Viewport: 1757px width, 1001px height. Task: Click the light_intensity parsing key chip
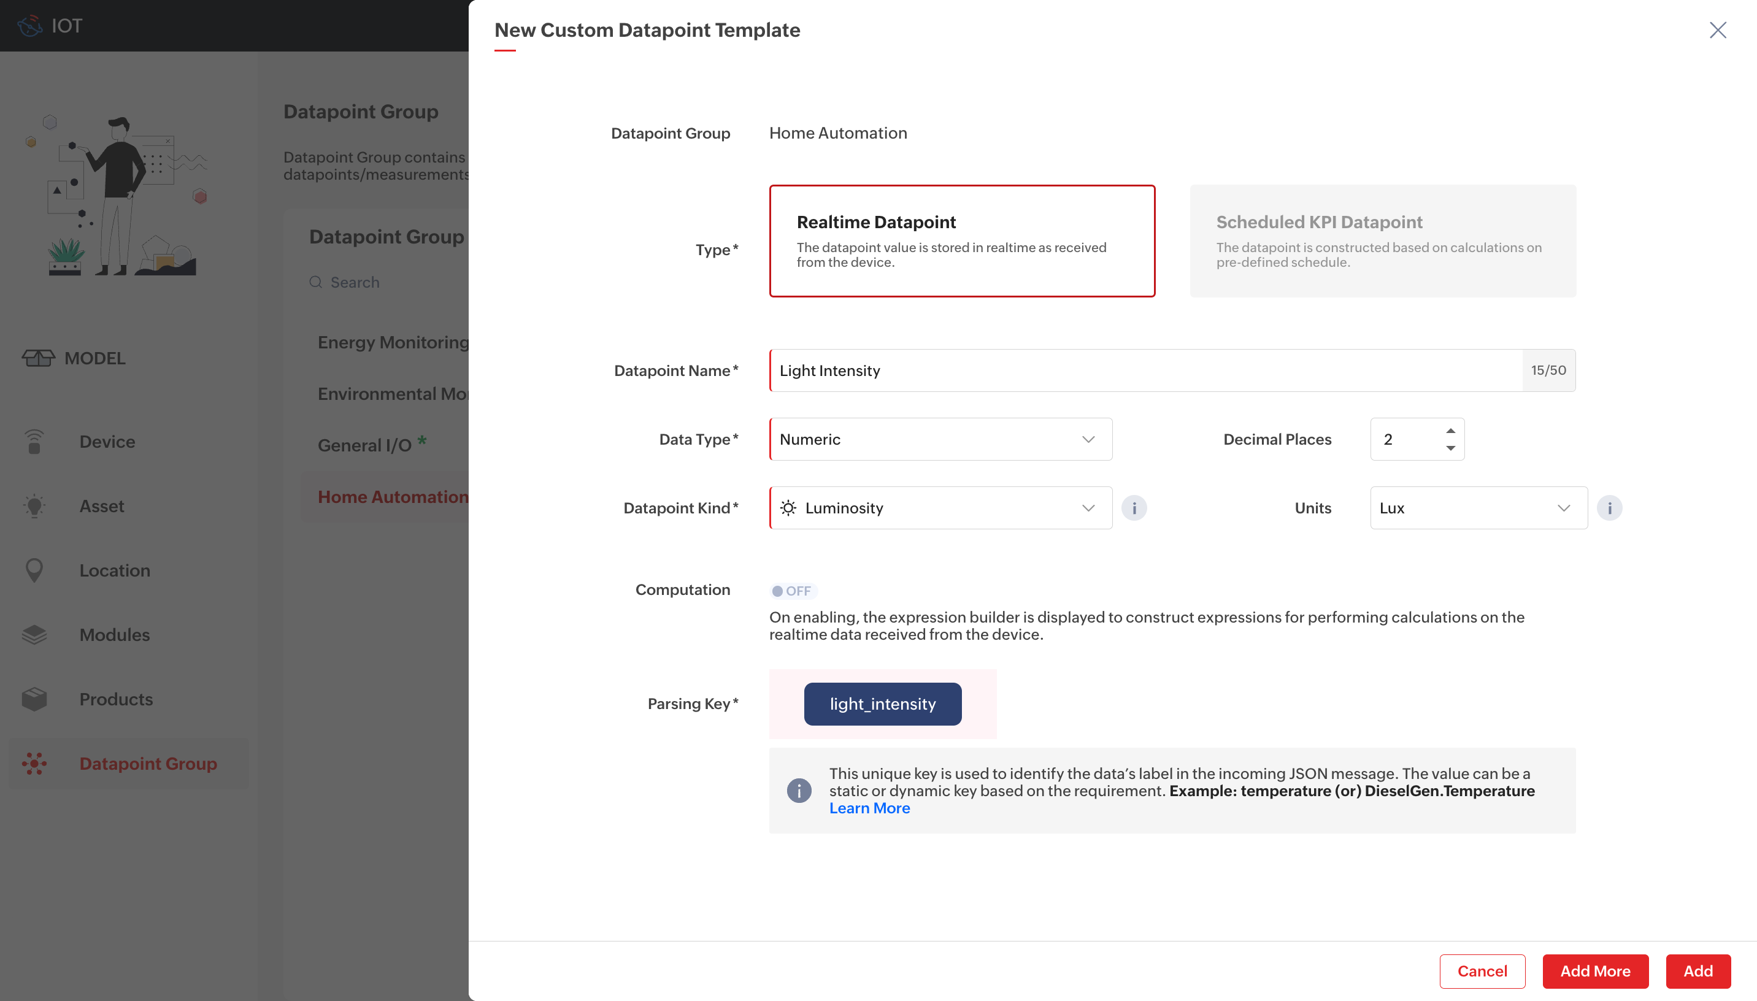(x=883, y=704)
